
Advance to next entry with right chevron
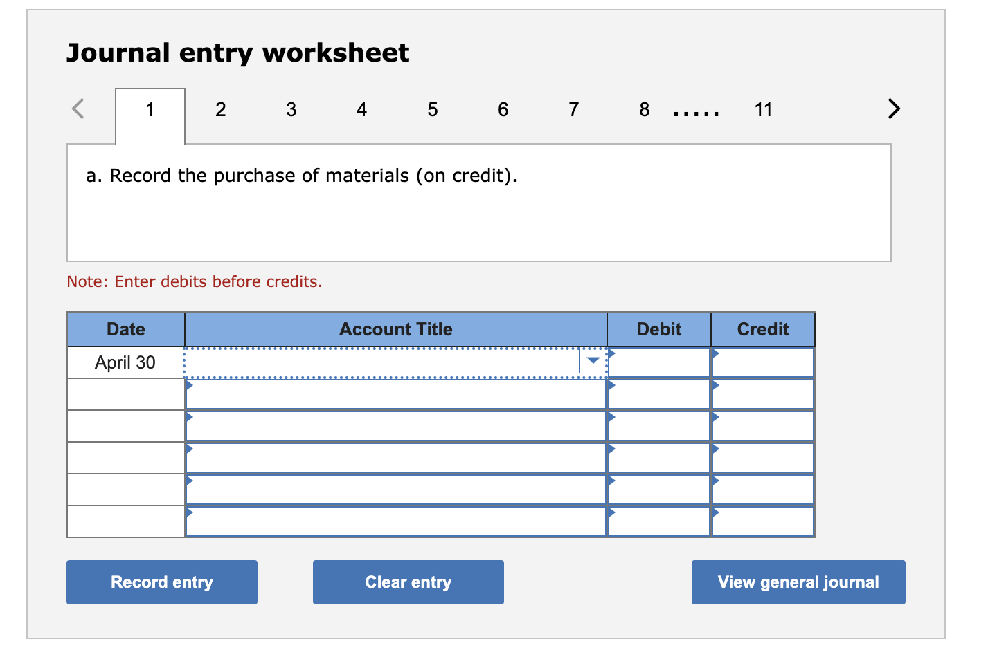[x=894, y=109]
